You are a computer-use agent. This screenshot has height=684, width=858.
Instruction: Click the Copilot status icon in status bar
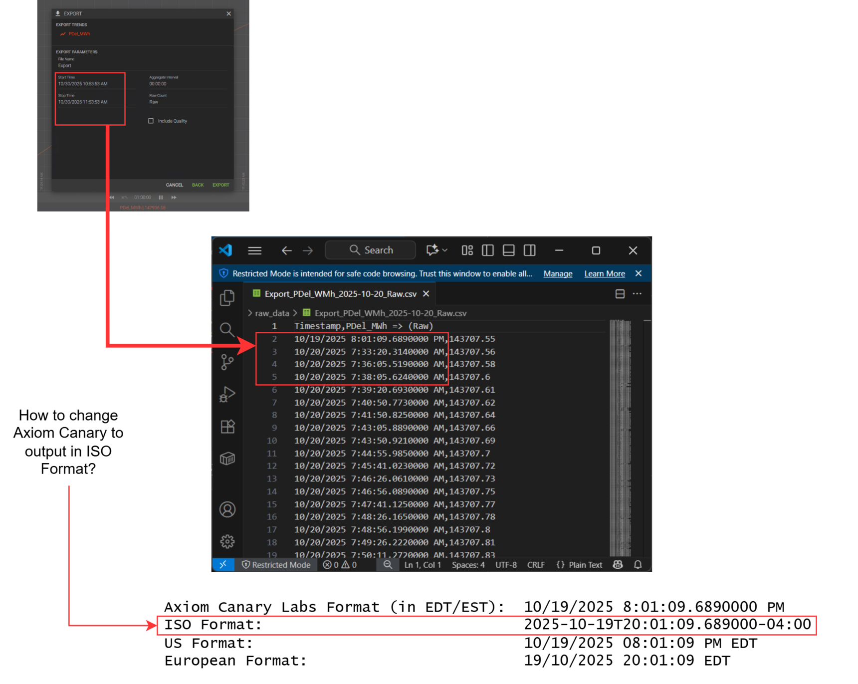tap(618, 565)
